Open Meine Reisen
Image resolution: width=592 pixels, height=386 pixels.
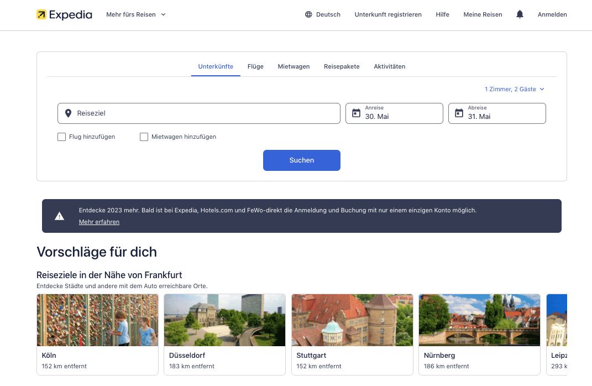483,14
